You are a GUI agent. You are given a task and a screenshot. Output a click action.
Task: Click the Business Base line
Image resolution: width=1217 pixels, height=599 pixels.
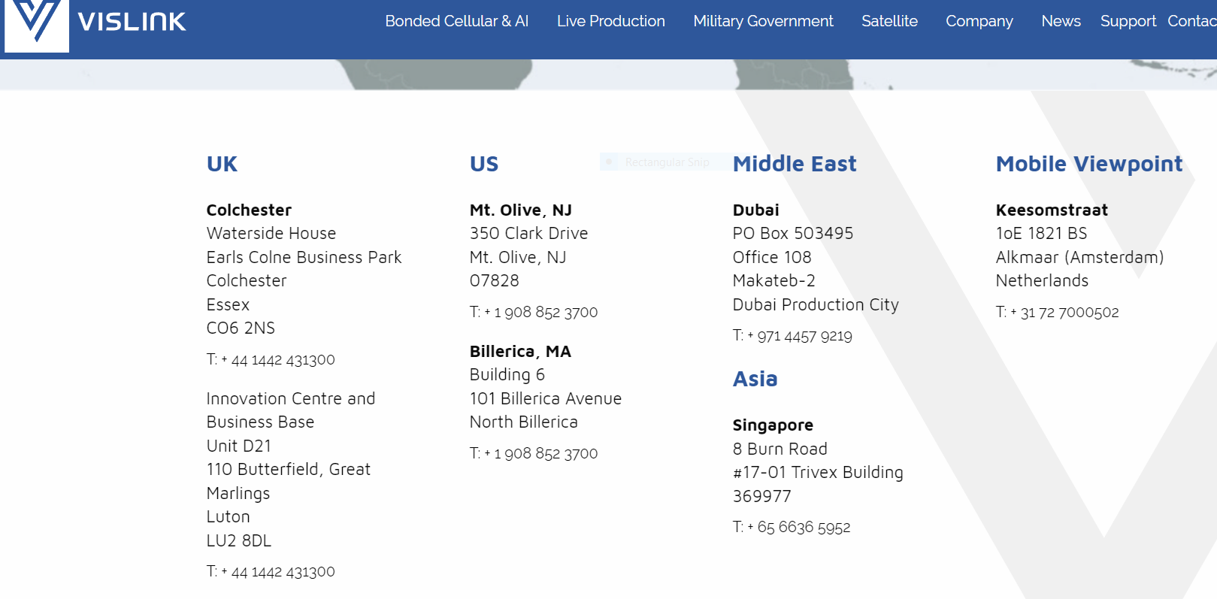(x=260, y=422)
